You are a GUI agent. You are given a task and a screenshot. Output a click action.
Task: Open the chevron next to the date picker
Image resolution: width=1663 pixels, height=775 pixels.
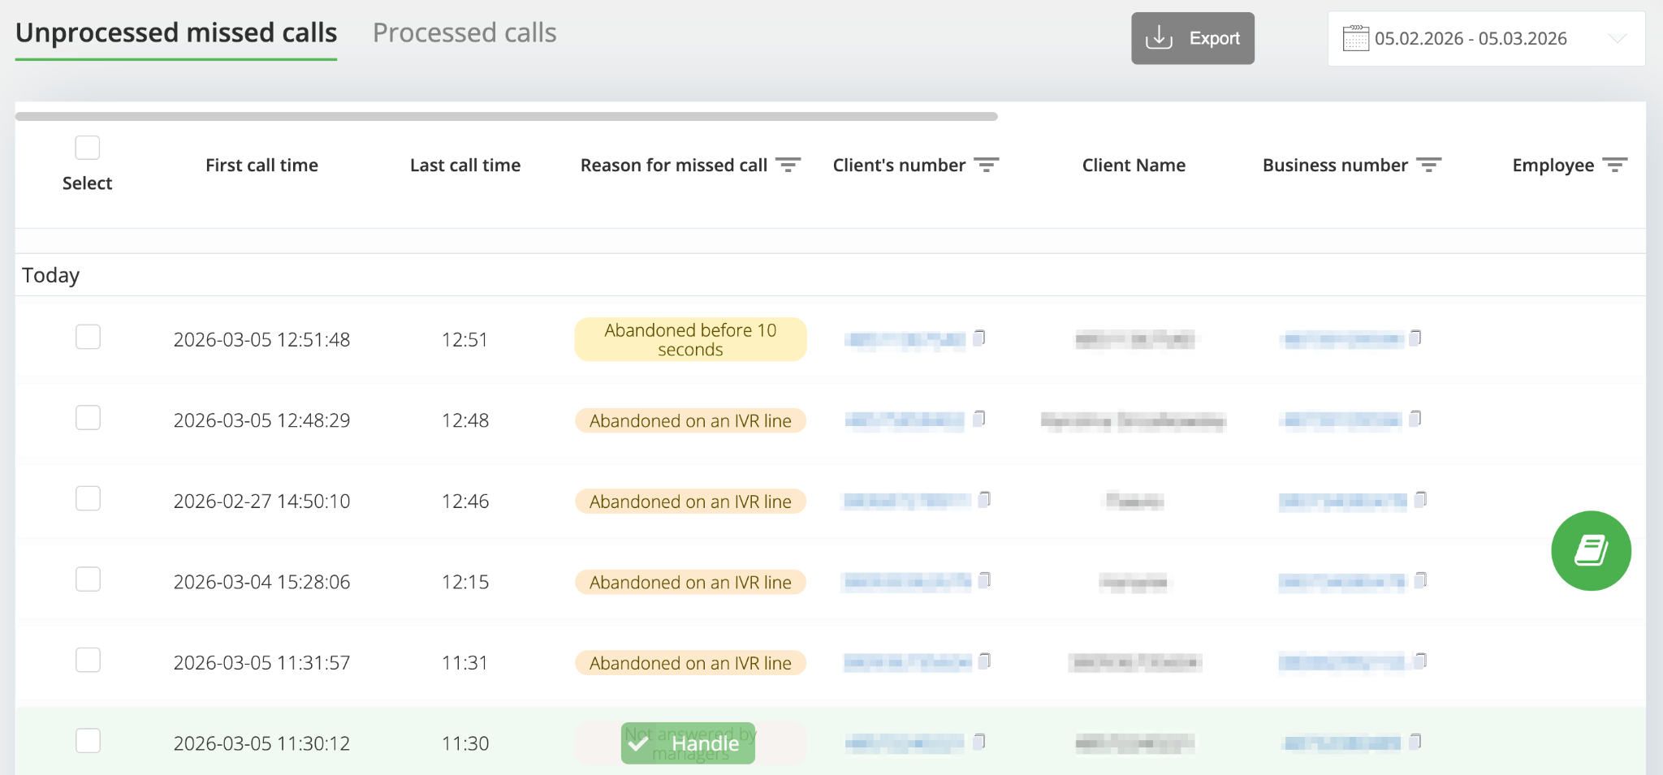[x=1620, y=37]
